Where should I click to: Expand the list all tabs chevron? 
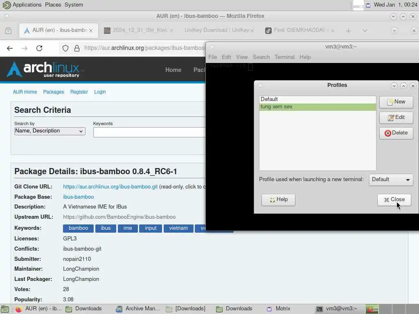[x=365, y=31]
